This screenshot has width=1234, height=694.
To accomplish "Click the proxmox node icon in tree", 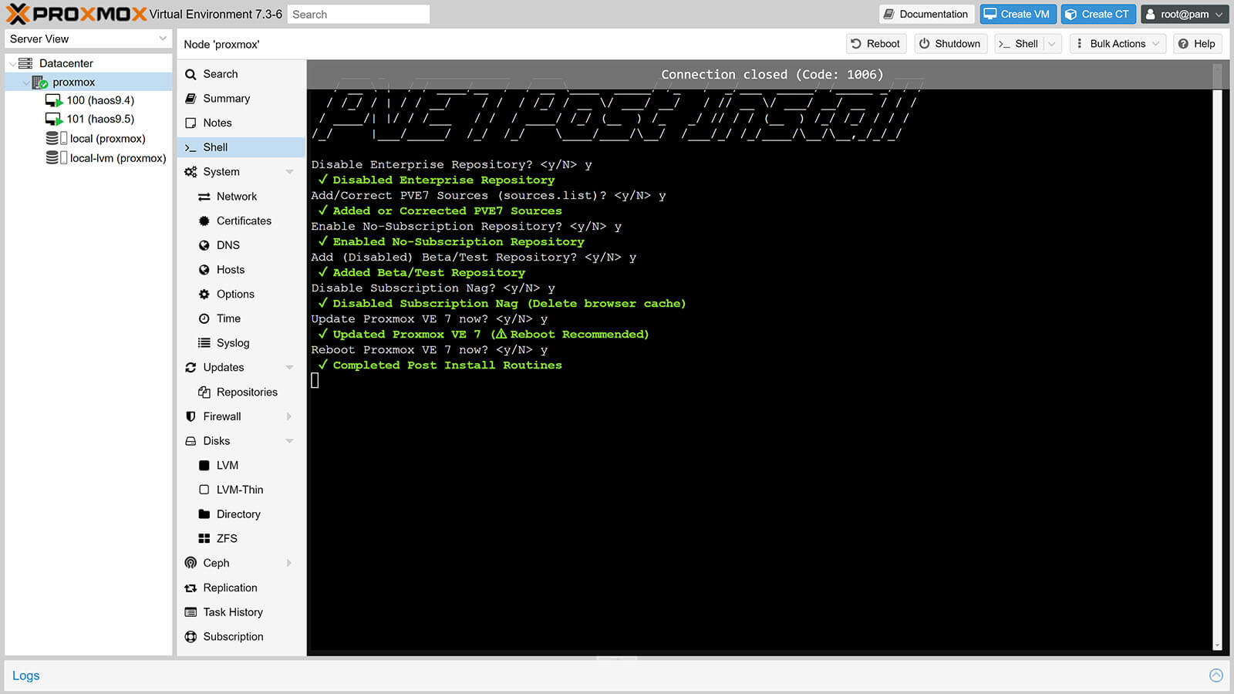I will pyautogui.click(x=40, y=82).
